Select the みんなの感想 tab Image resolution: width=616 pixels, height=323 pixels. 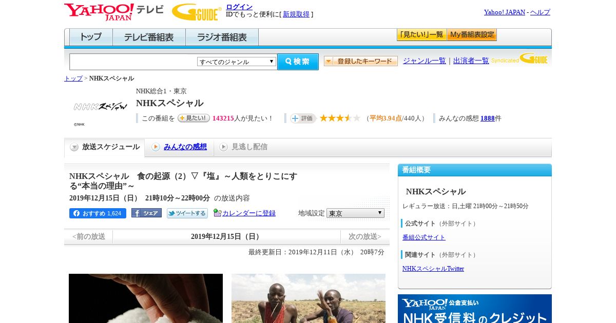[x=185, y=147]
